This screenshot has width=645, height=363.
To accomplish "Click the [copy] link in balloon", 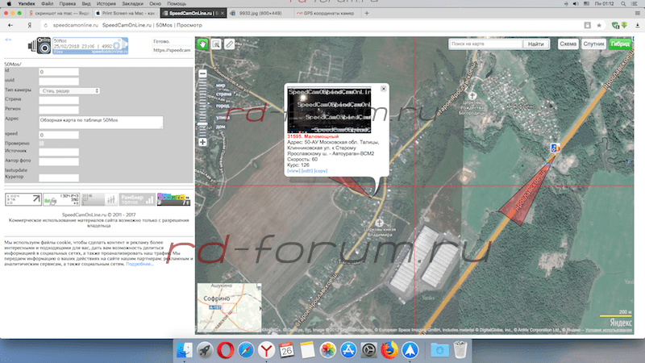I will click(321, 171).
